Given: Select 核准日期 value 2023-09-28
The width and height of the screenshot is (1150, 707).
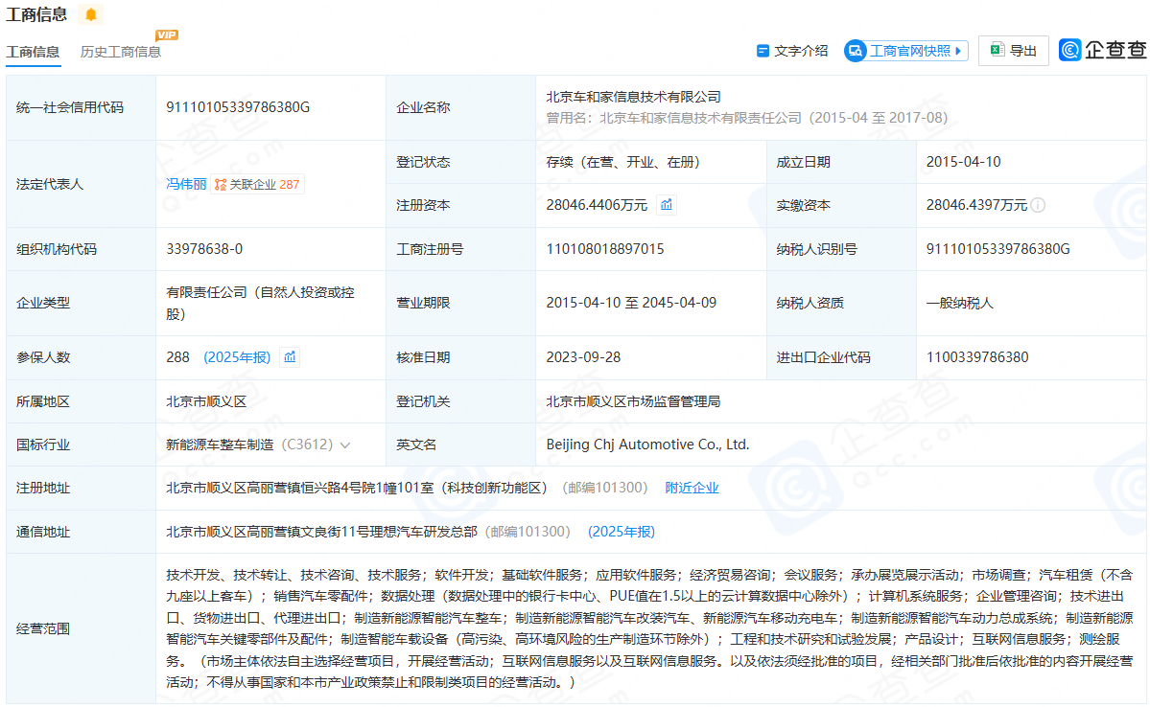Looking at the screenshot, I should (583, 356).
